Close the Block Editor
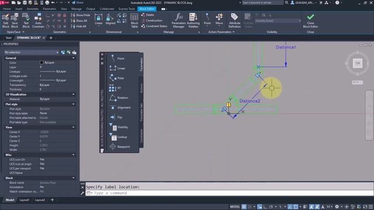 [x=310, y=21]
